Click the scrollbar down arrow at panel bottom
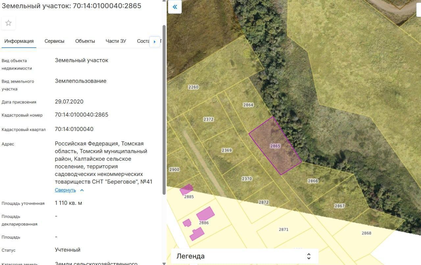Image resolution: width=421 pixels, height=265 pixels. point(164,263)
